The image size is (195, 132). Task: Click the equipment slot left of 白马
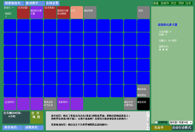coord(63,12)
